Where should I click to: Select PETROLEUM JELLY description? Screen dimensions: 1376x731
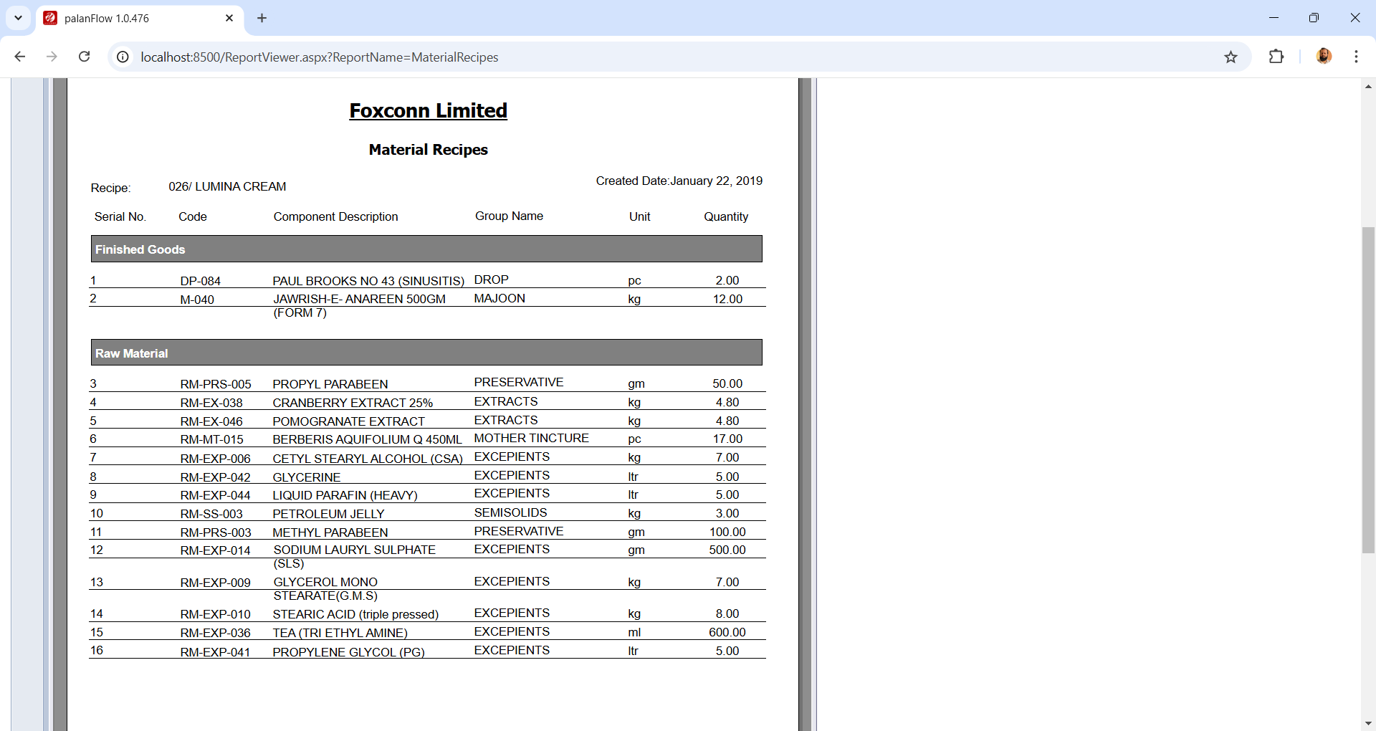[328, 514]
